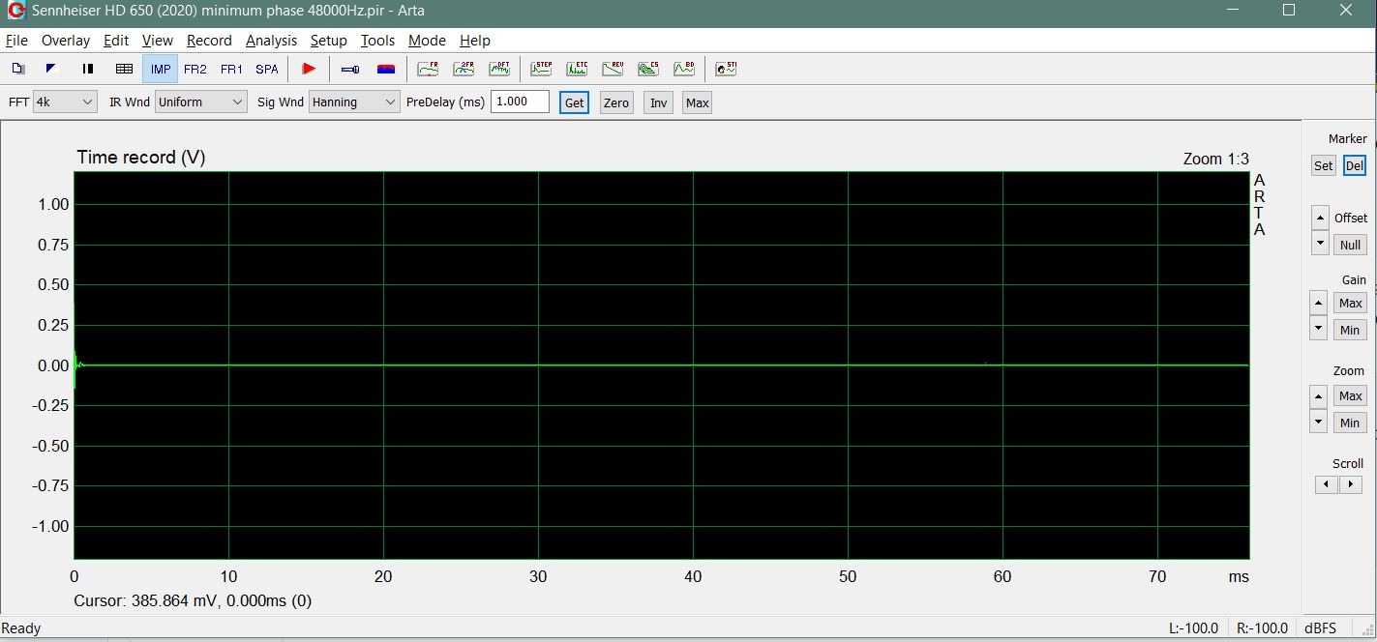Click the Zoom 1:3 label

pyautogui.click(x=1215, y=159)
